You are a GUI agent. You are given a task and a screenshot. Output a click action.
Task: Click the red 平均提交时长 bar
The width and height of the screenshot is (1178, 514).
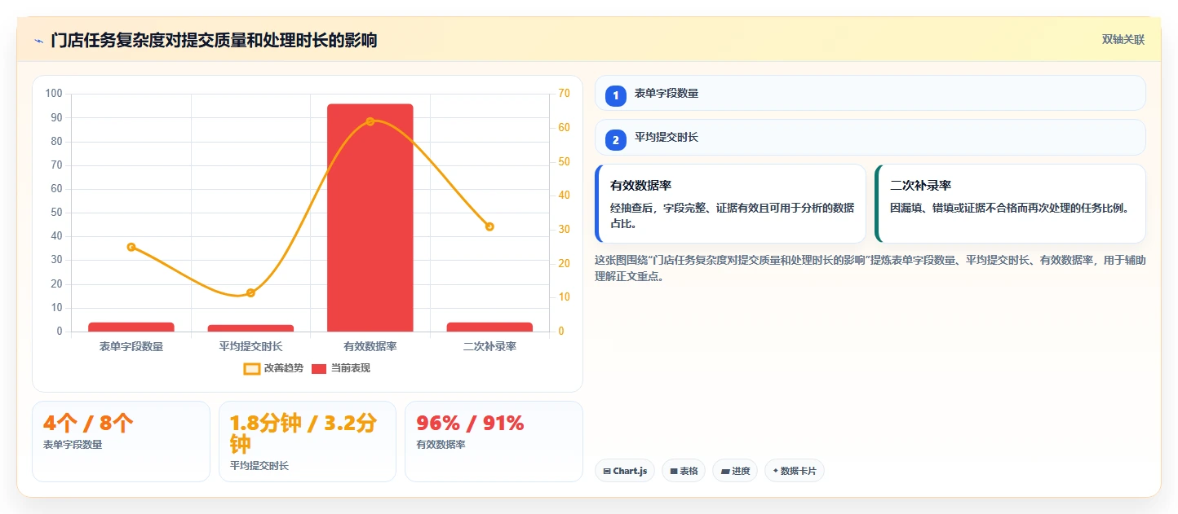coord(250,328)
